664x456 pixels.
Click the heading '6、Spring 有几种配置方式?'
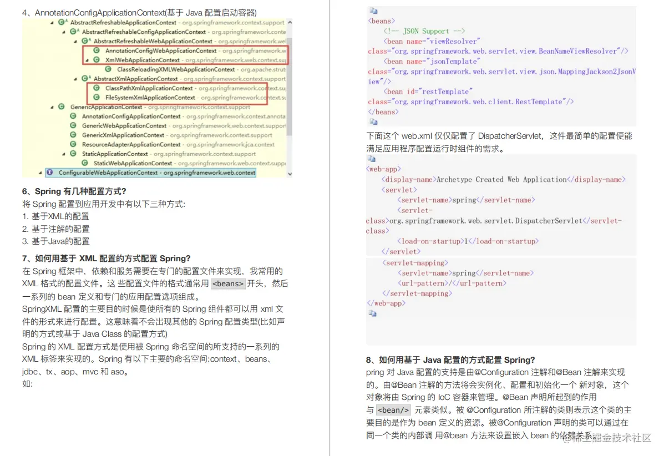point(74,191)
